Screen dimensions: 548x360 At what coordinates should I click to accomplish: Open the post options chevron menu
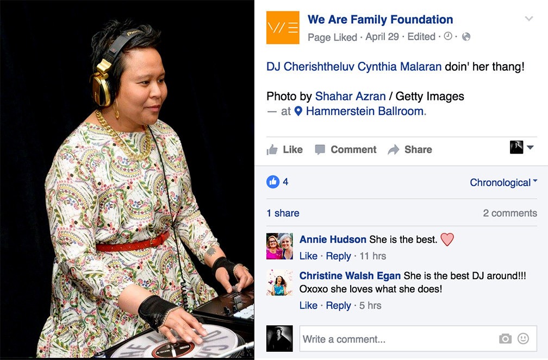tap(529, 18)
